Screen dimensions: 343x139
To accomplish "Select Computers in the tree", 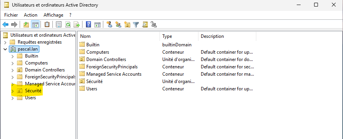I will pos(36,63).
